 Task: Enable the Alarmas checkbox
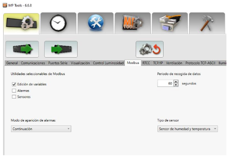[14, 91]
